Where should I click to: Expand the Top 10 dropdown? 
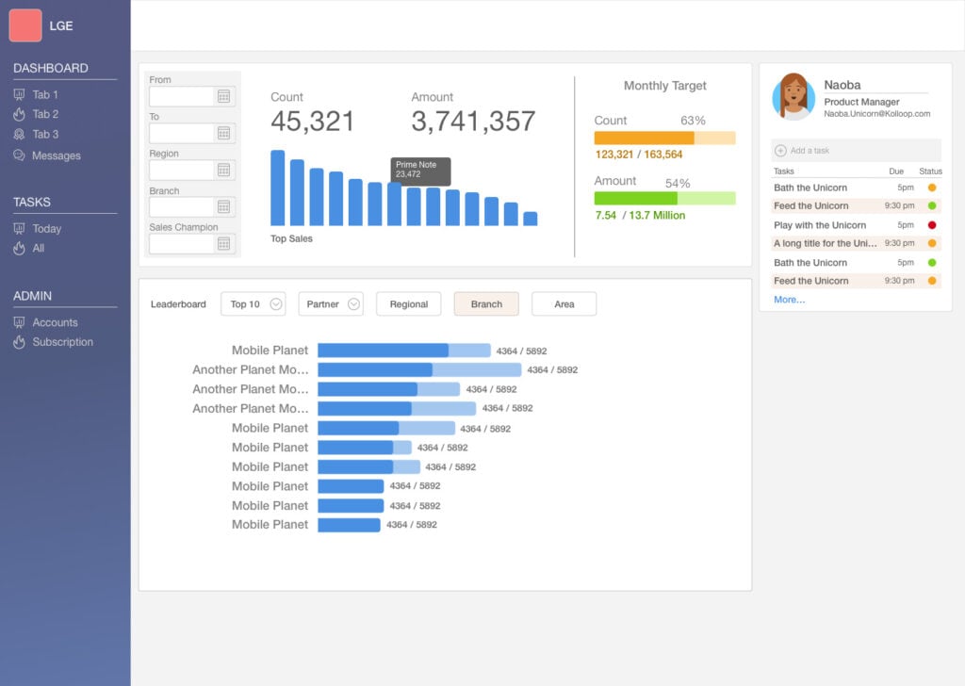click(254, 304)
